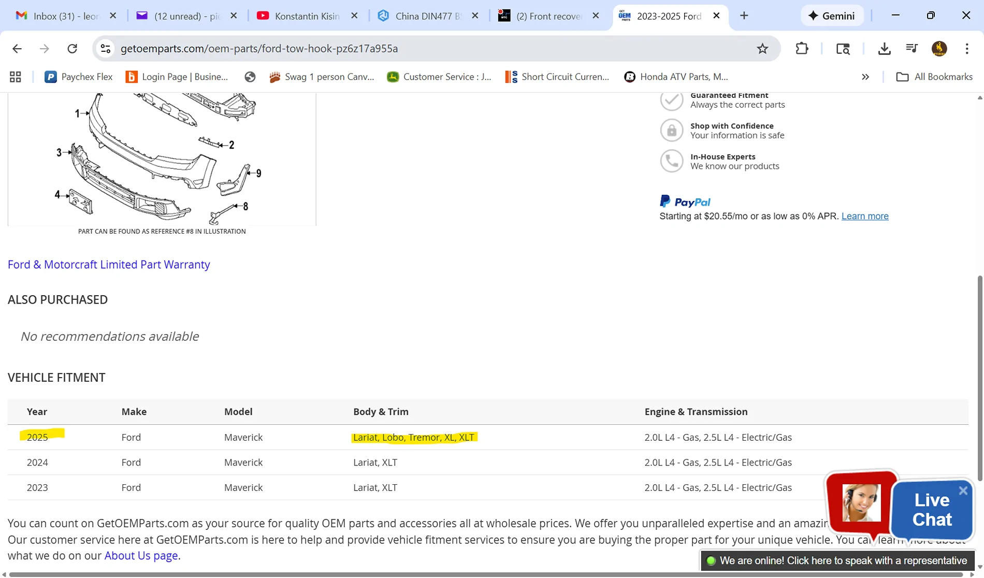Open Google Lens search icon in toolbar
The width and height of the screenshot is (984, 578).
[x=843, y=49]
